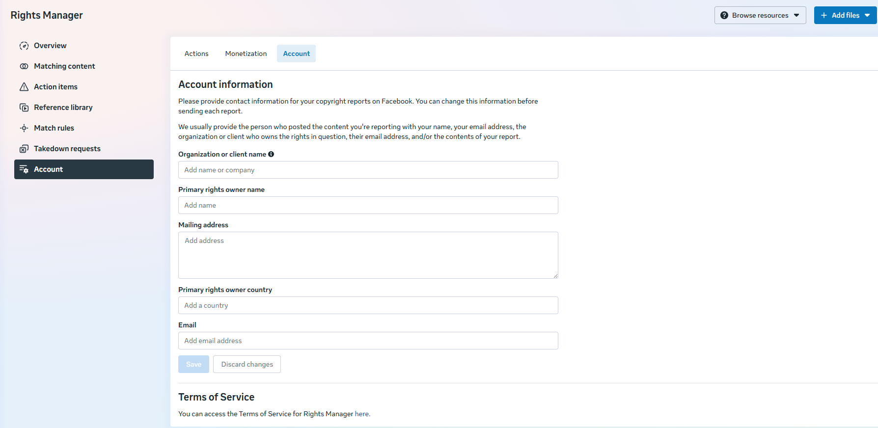Screen dimensions: 878x428
Task: Click into the Mailing address text area
Action: [x=368, y=255]
